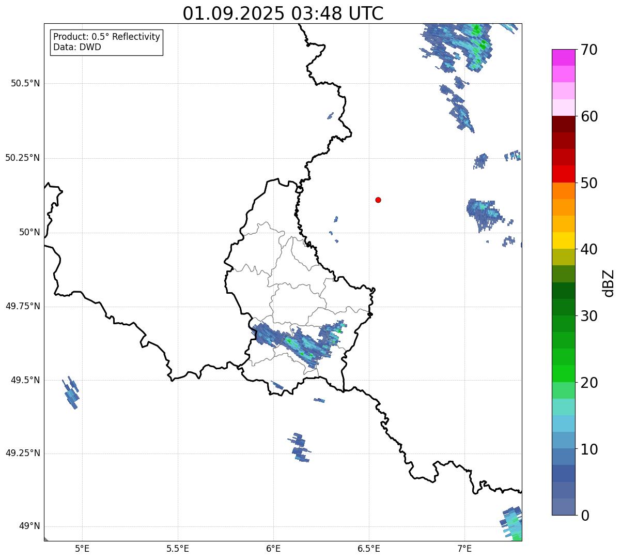The height and width of the screenshot is (559, 621).
Task: Click the 7°E longitude label
Action: tap(464, 548)
